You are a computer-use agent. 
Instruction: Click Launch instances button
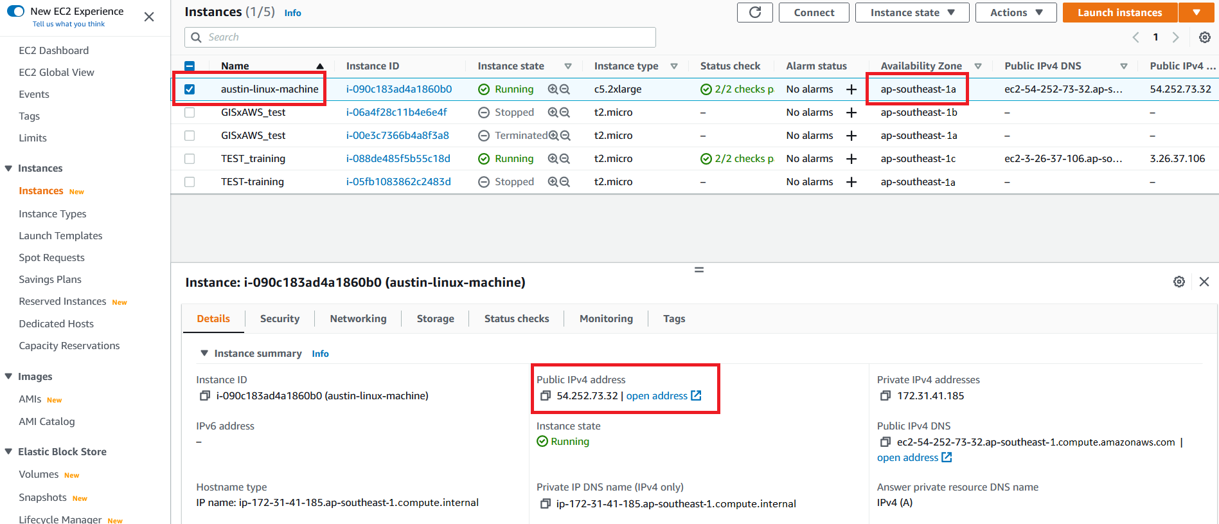(x=1119, y=12)
